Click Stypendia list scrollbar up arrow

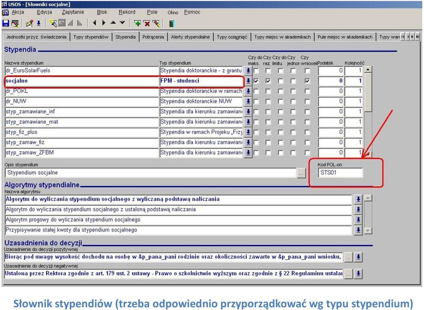[368, 70]
